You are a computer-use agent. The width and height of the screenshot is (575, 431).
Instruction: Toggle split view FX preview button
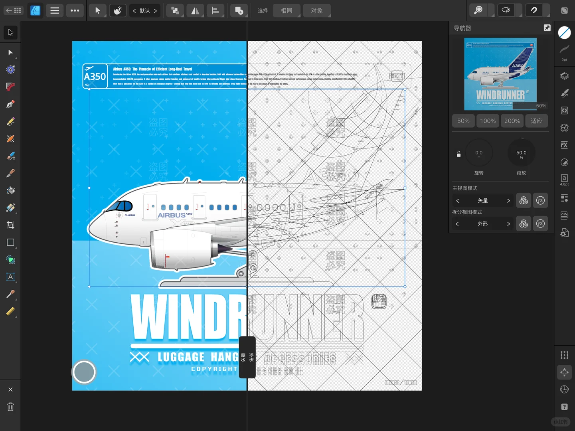pyautogui.click(x=540, y=223)
